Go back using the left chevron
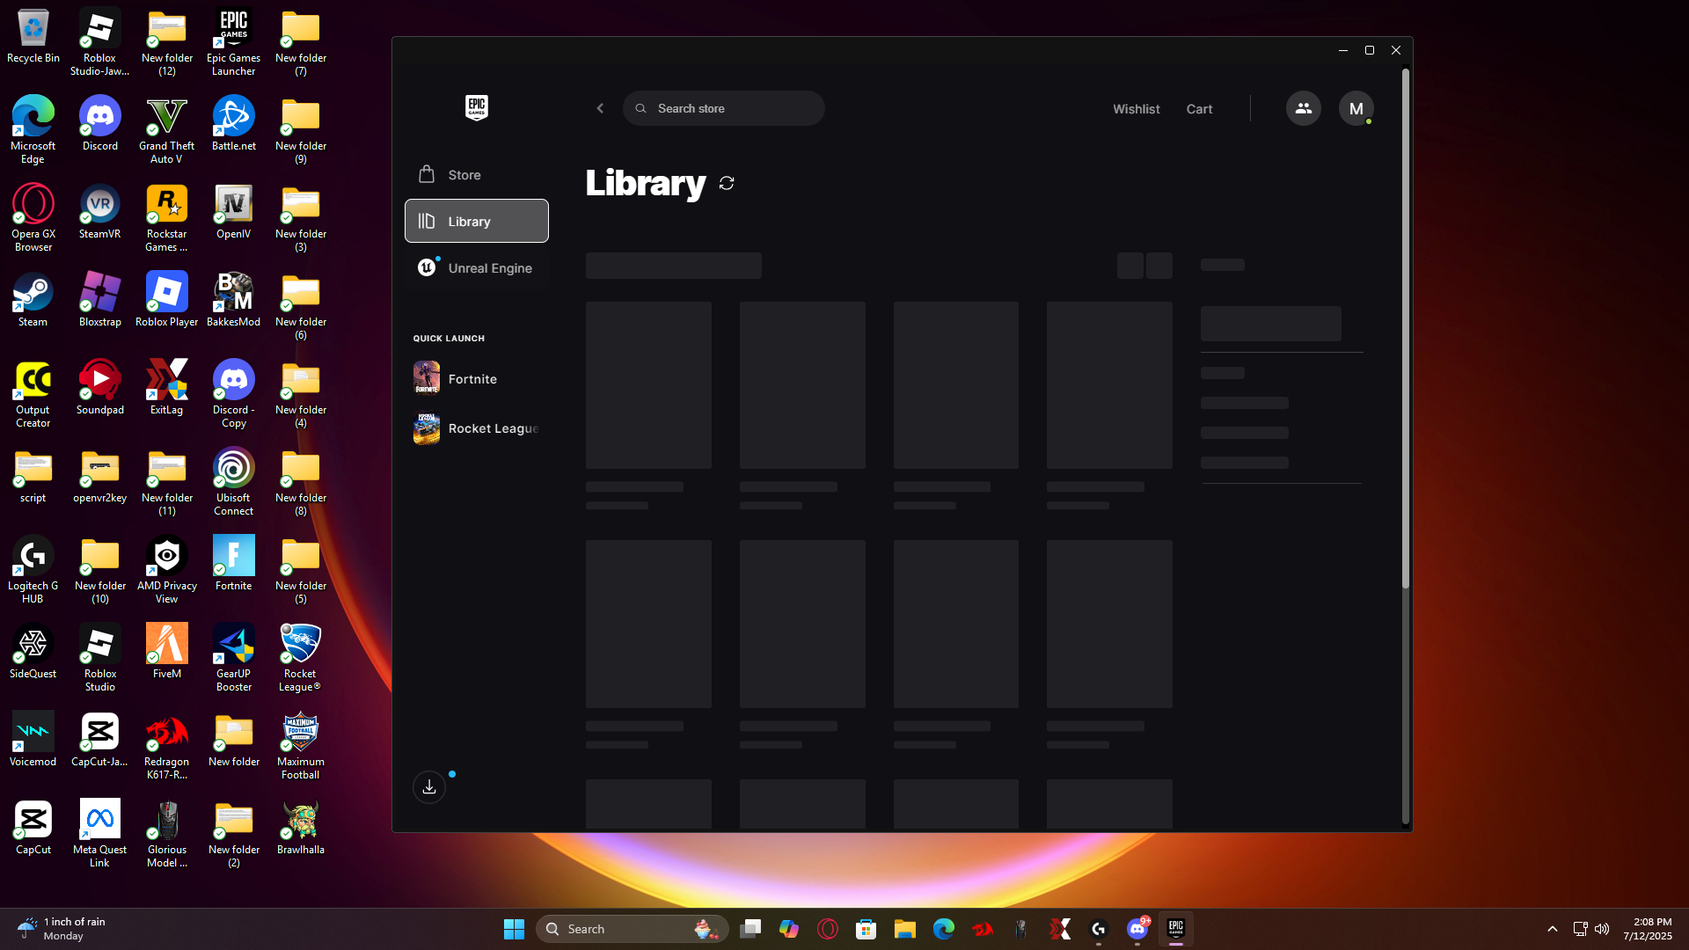 [x=600, y=108]
